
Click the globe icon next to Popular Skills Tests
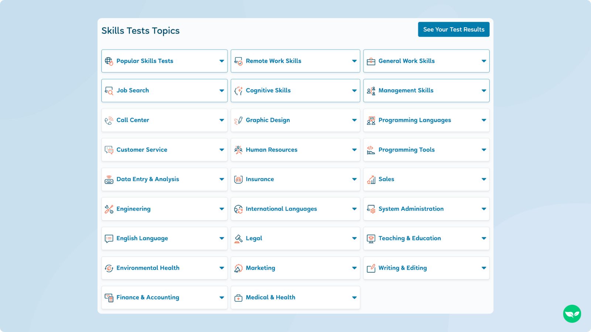[109, 61]
